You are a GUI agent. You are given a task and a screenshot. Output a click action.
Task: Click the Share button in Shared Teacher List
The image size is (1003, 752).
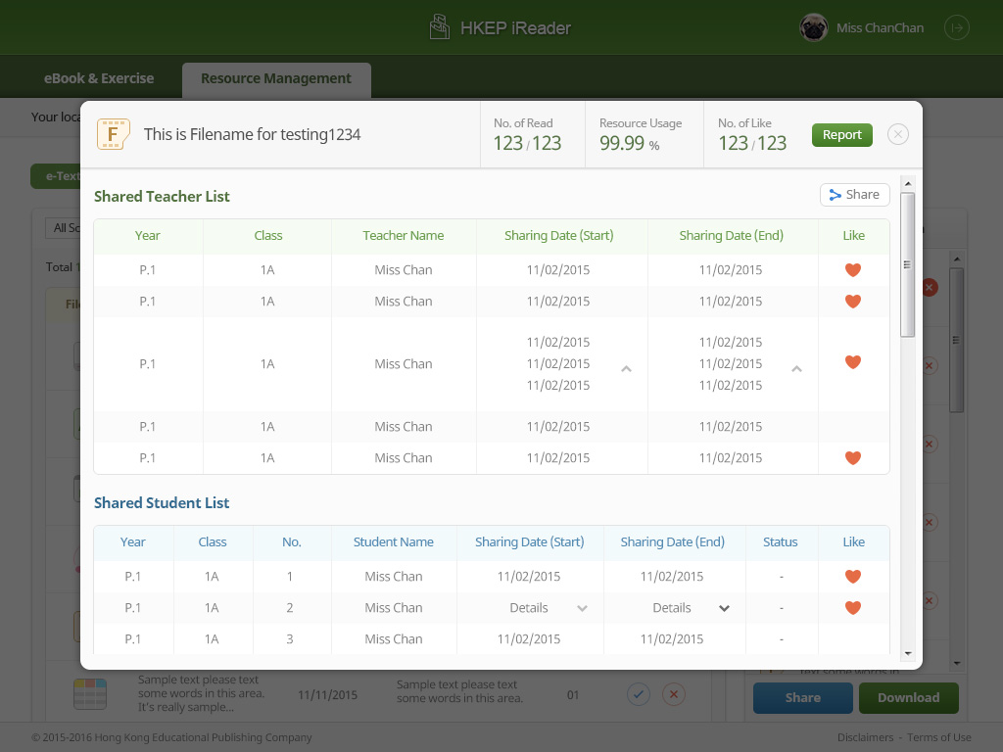pos(854,195)
